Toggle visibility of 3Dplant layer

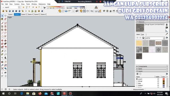point(158,85)
